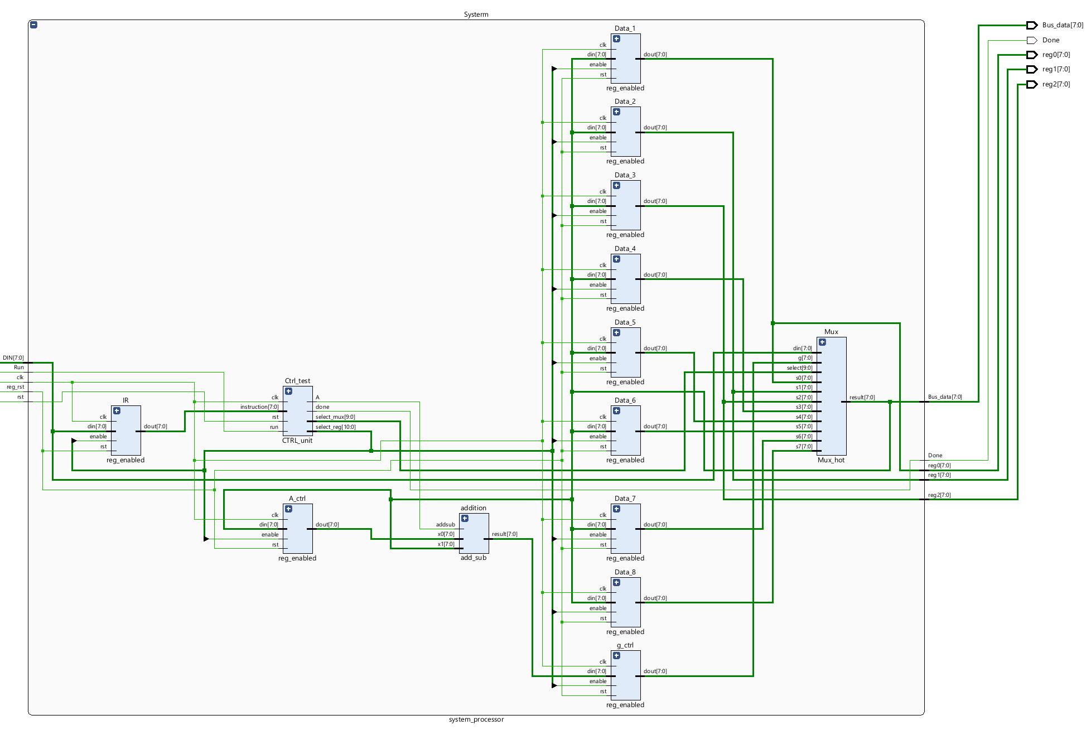The width and height of the screenshot is (1086, 730).
Task: Select the Data_8 instance label
Action: tap(625, 572)
